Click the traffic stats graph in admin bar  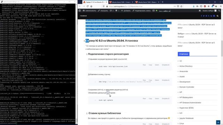tap(165, 11)
